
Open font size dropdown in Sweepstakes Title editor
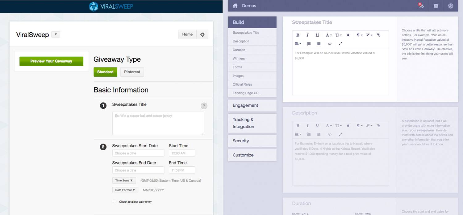339,35
